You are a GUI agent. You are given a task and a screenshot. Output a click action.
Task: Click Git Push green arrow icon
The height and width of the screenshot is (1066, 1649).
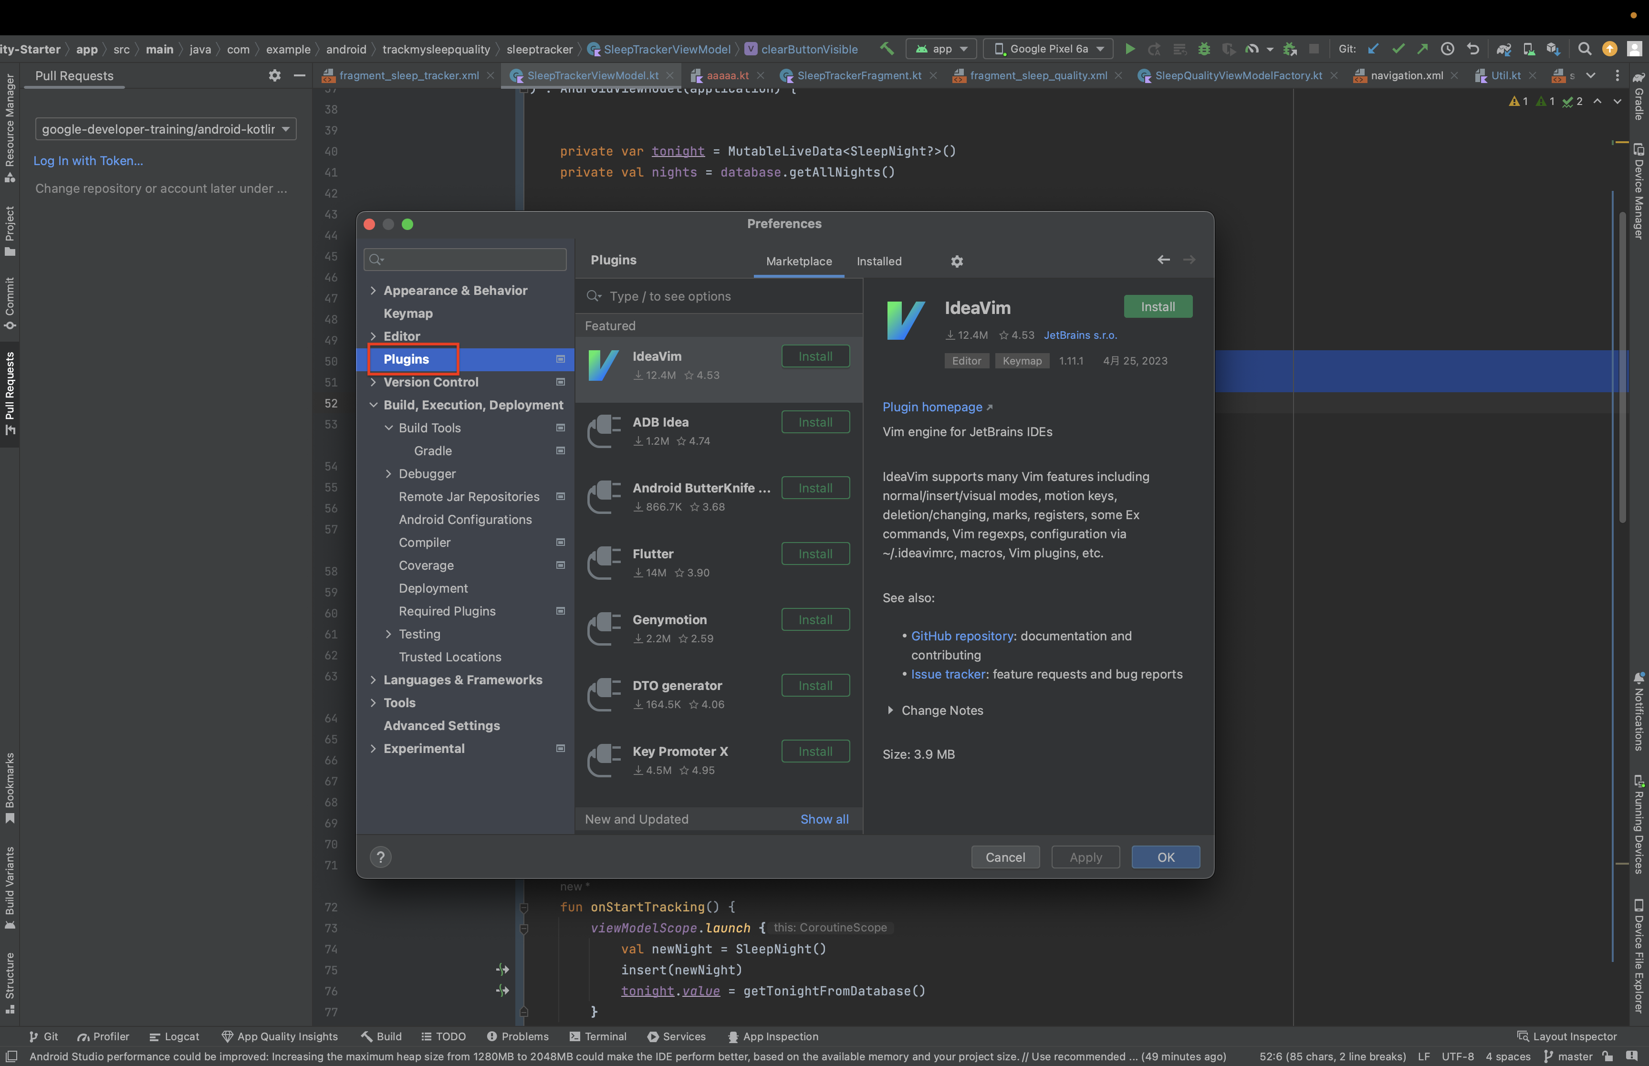(1423, 49)
